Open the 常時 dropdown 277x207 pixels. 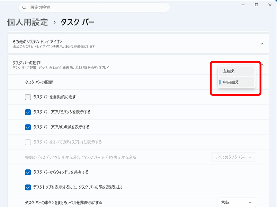(x=237, y=203)
